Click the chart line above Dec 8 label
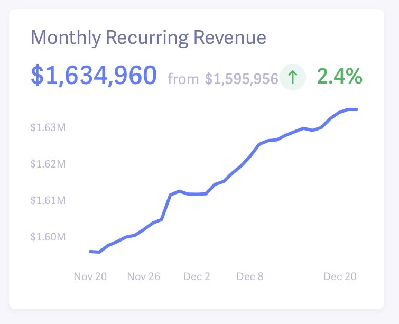 click(250, 156)
